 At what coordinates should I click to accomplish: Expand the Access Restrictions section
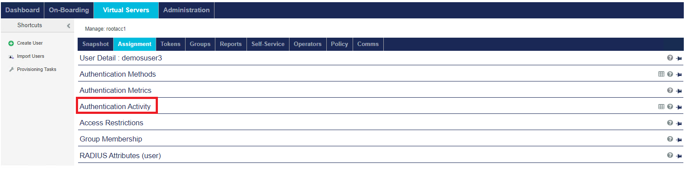(x=111, y=123)
